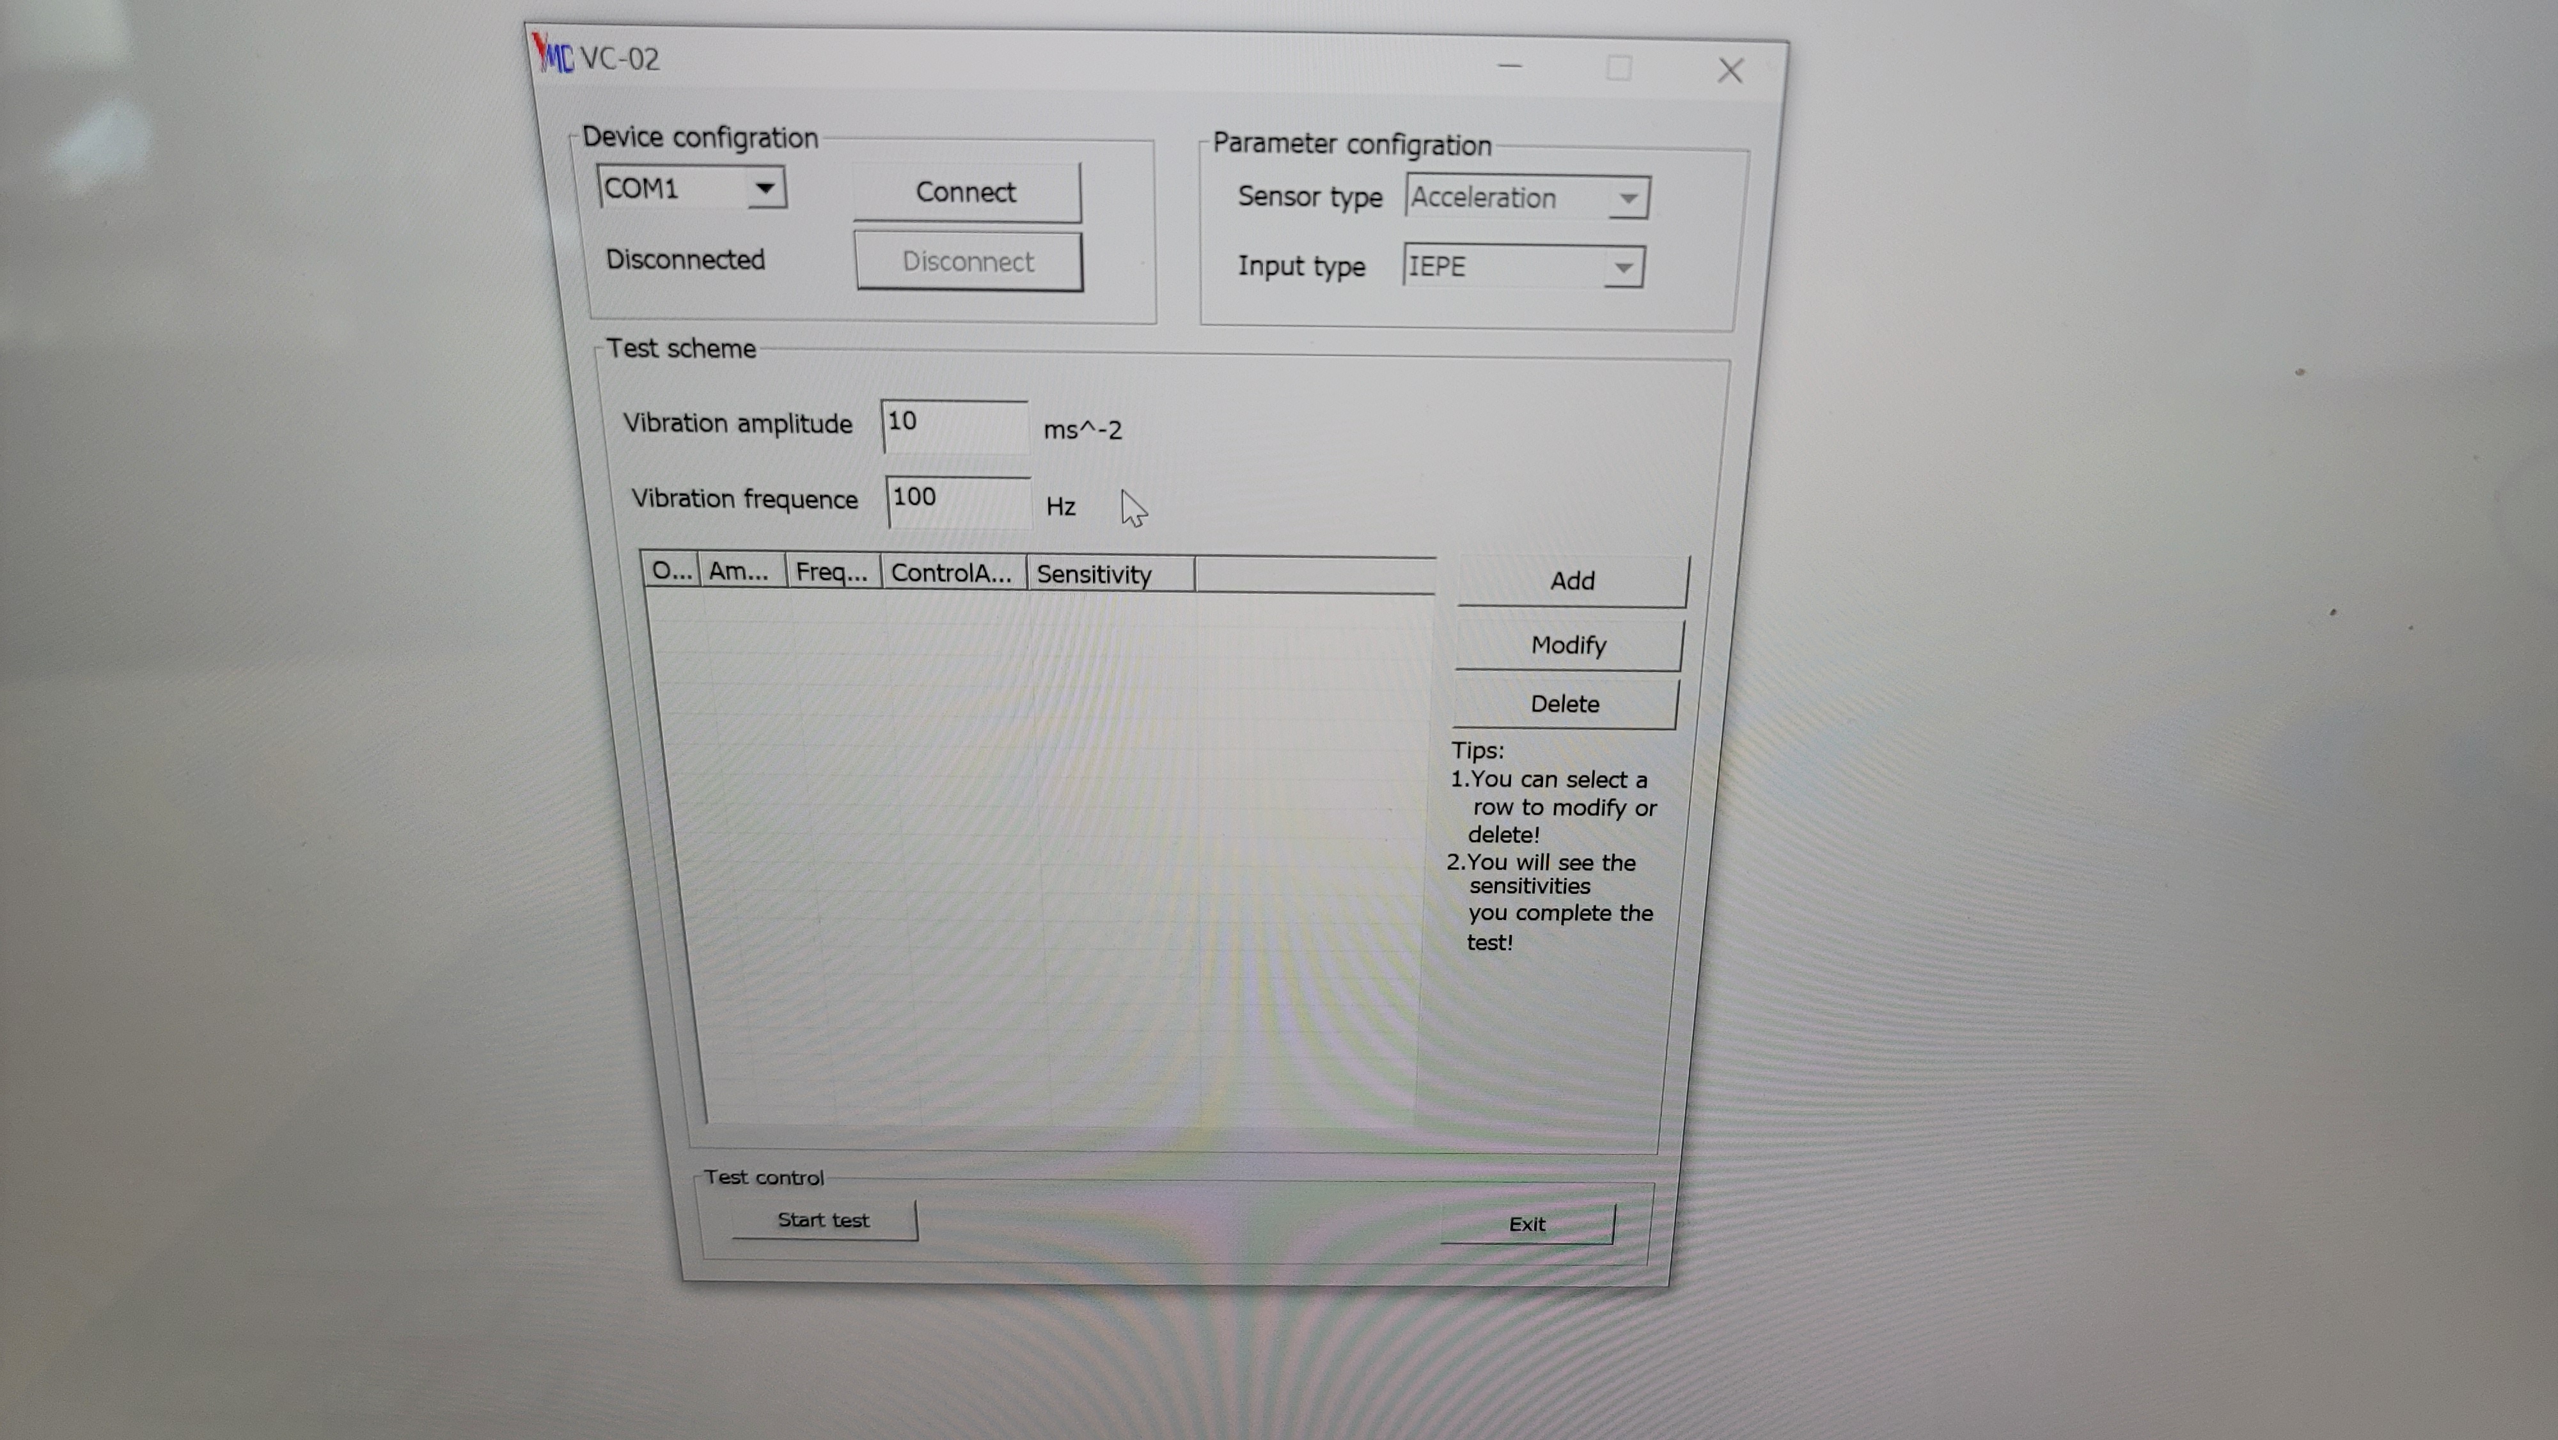The width and height of the screenshot is (2558, 1440).
Task: Close the VC-02 window
Action: 1731,70
